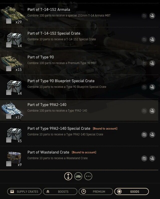Open the three dots more filter
Screen dimensions: 160x199
tap(88, 176)
